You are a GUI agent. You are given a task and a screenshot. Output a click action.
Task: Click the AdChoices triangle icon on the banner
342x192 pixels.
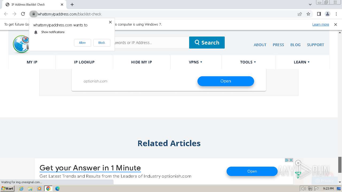point(287,160)
